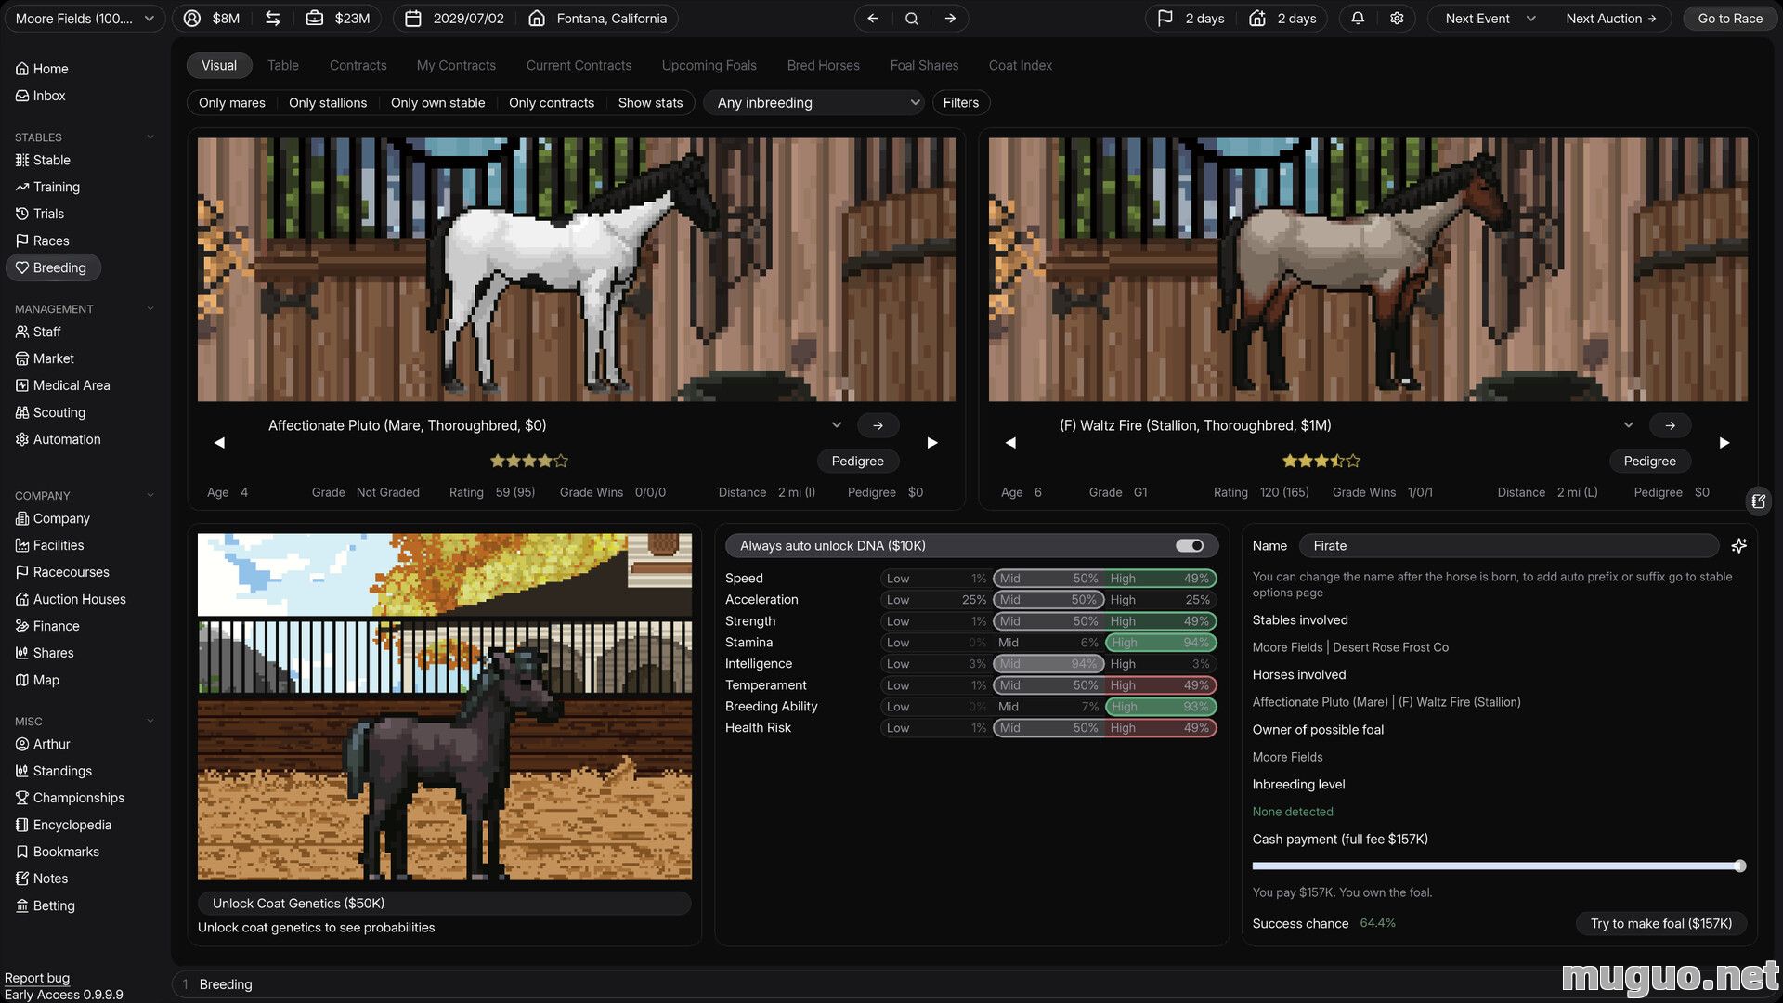Open notifications bell icon
The image size is (1783, 1003).
point(1357,19)
